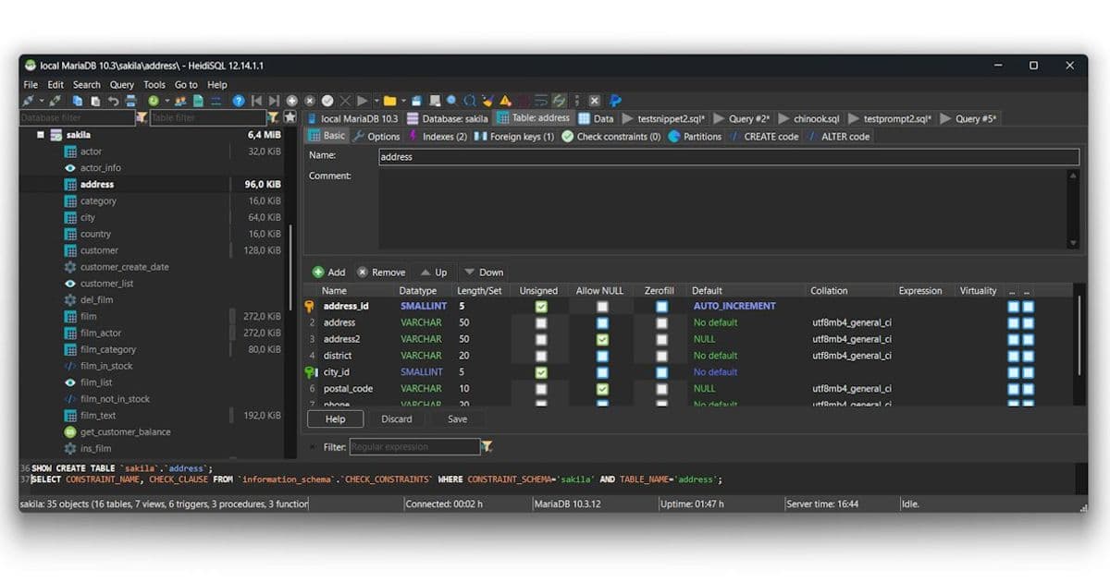Image resolution: width=1110 pixels, height=582 pixels.
Task: Click the insert row plus icon
Action: point(291,101)
